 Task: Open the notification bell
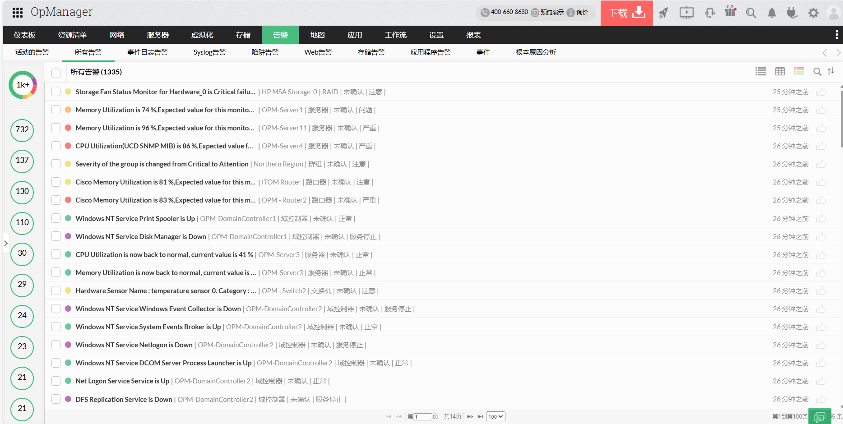pos(772,13)
